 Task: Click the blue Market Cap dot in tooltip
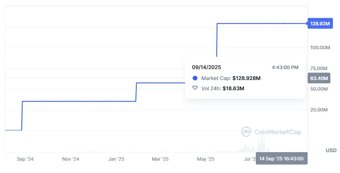pos(195,78)
